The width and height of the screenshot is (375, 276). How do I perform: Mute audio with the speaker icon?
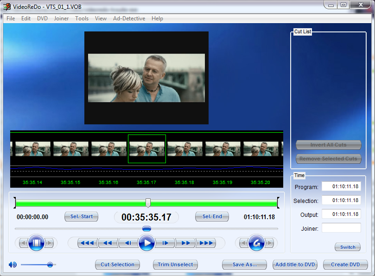(13, 264)
